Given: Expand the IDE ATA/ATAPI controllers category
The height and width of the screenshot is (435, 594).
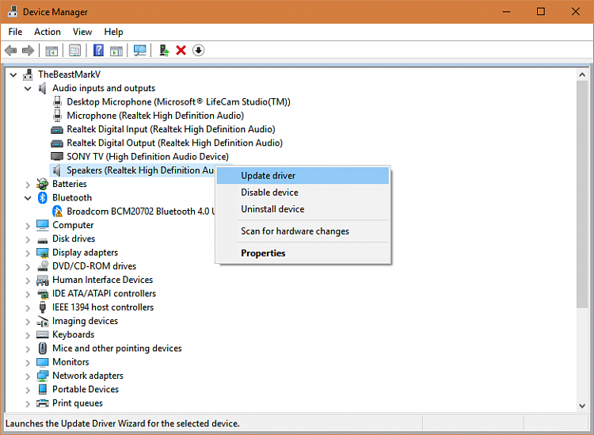Looking at the screenshot, I should 28,294.
